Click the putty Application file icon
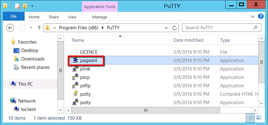The image size is (268, 125). (75, 103)
